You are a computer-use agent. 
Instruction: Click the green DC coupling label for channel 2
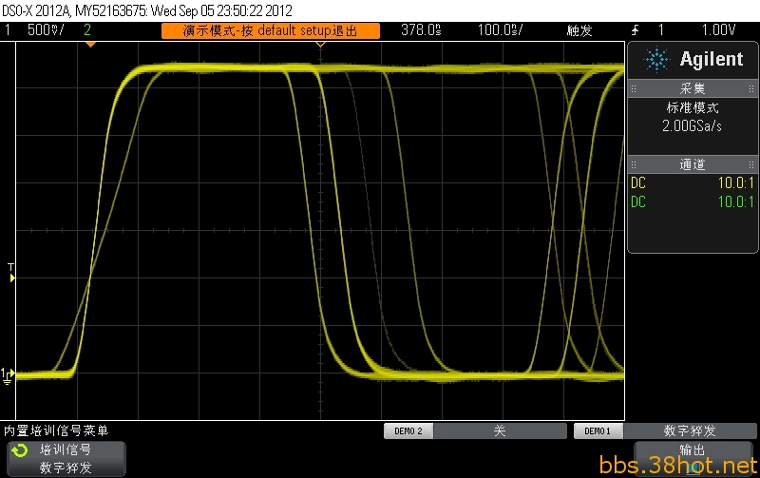(x=638, y=201)
